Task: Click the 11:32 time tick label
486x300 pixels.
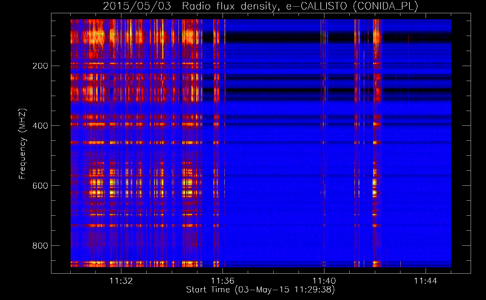Action: click(x=121, y=281)
